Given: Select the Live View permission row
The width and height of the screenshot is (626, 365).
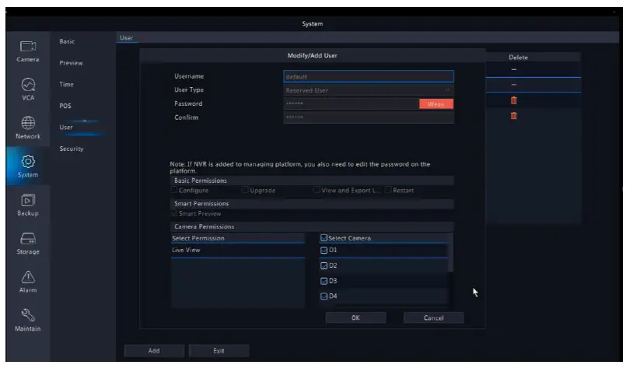Looking at the screenshot, I should click(237, 251).
